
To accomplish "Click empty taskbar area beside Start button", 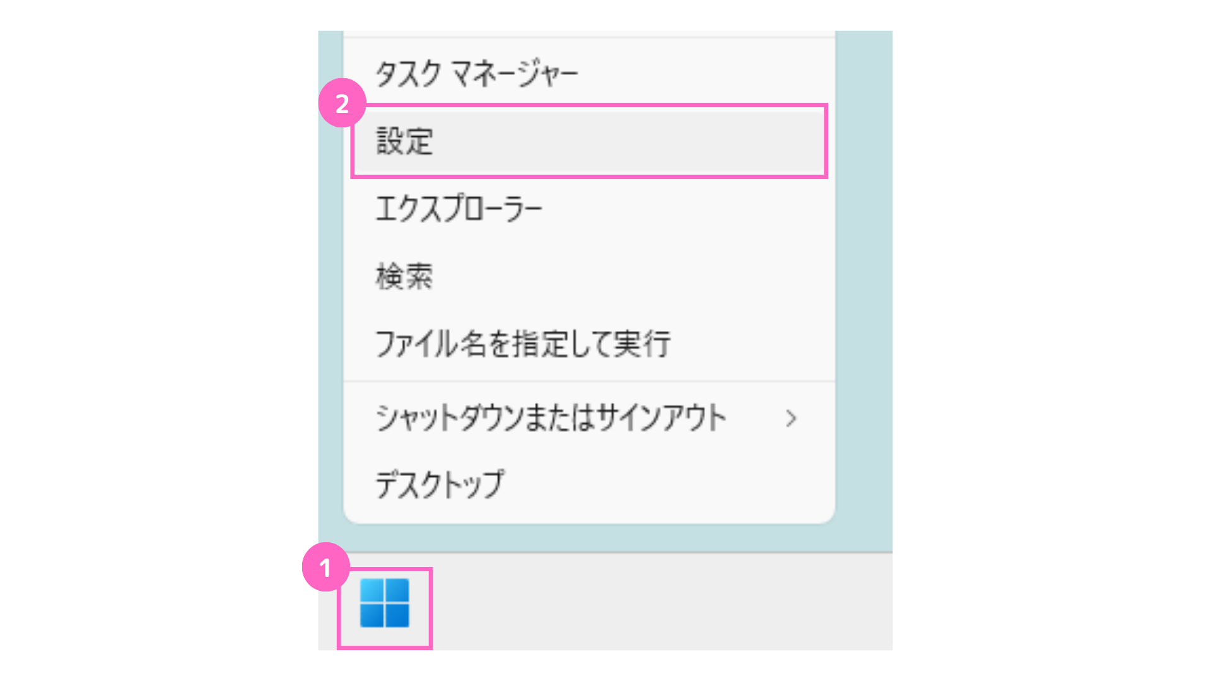I will [x=662, y=602].
